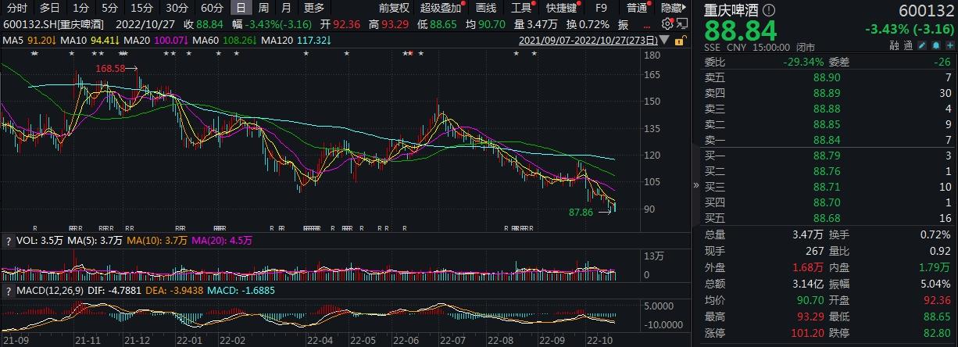Click the alert bell icon under stock code
This screenshot has height=347, width=958.
click(936, 46)
